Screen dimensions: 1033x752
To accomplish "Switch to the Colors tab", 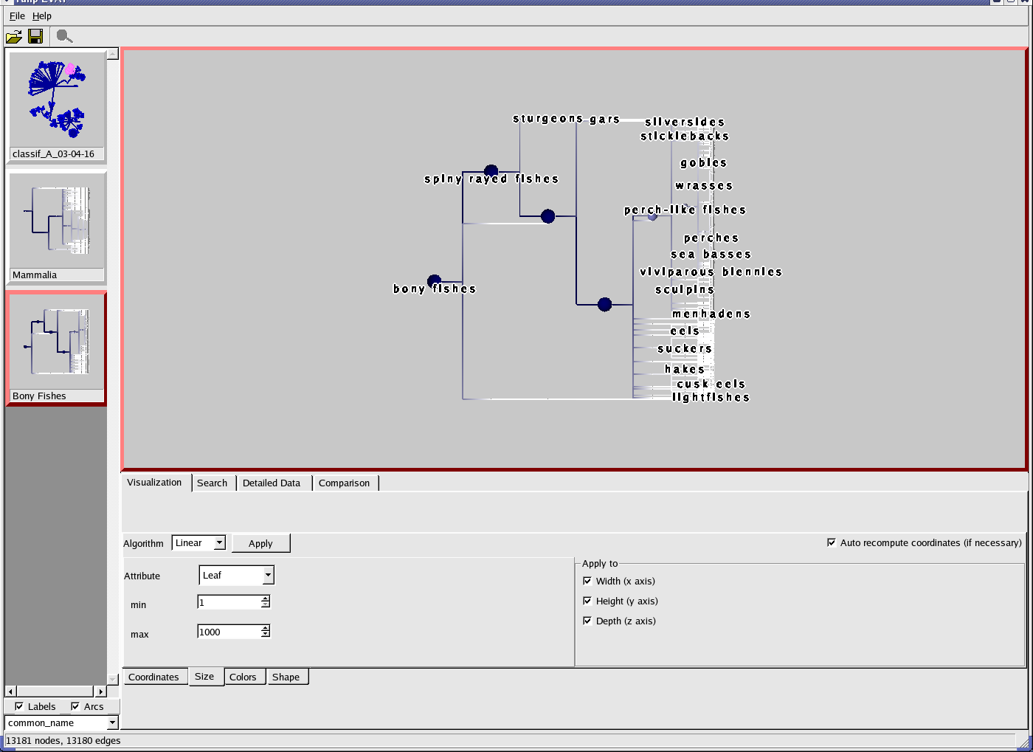I will point(243,677).
